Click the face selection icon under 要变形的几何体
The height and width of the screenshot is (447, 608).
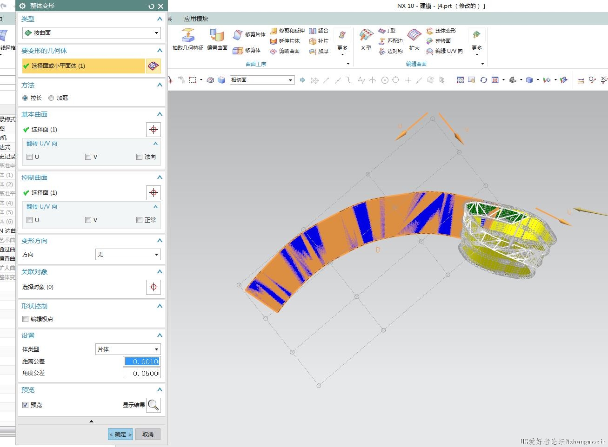(x=153, y=66)
